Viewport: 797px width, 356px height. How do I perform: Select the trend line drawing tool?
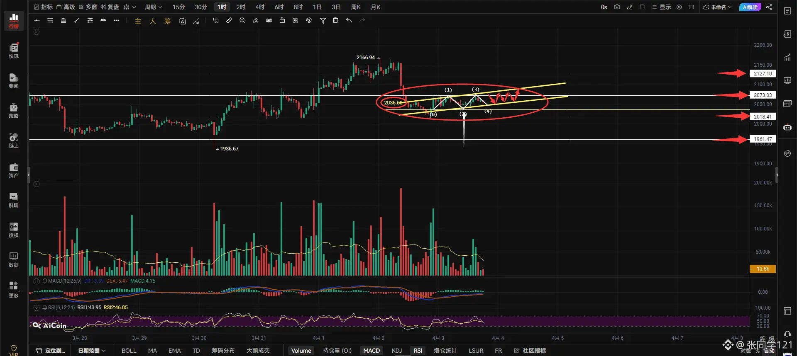click(77, 20)
